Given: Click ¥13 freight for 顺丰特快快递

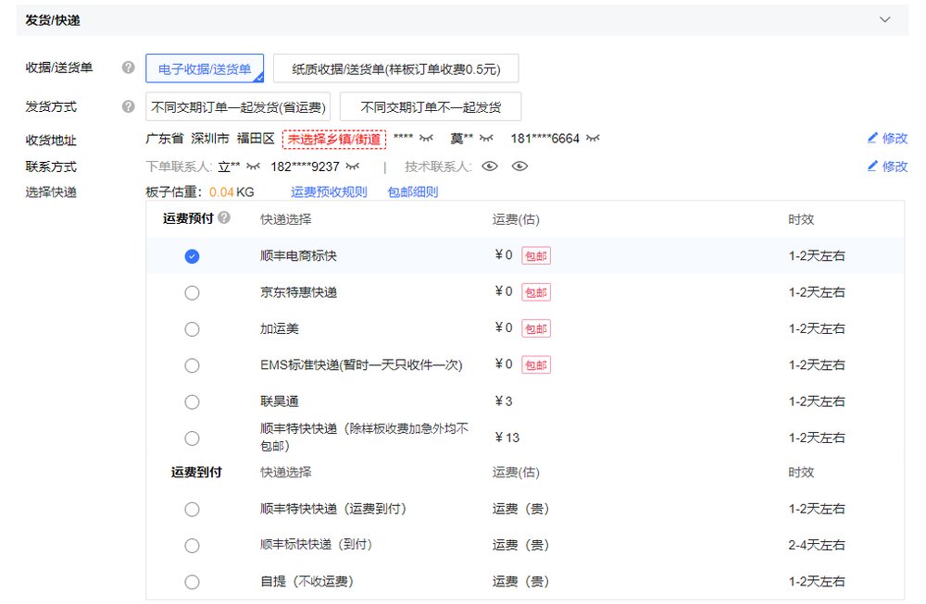Looking at the screenshot, I should 507,438.
